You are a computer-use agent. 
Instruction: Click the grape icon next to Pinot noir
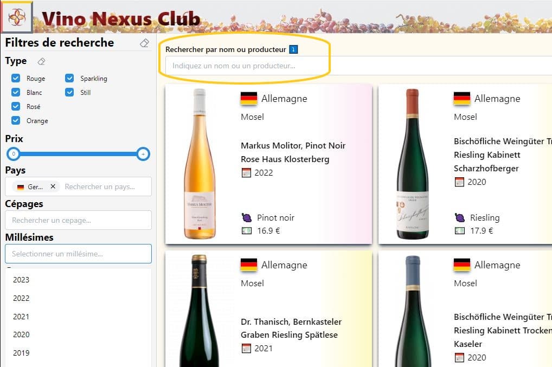247,218
